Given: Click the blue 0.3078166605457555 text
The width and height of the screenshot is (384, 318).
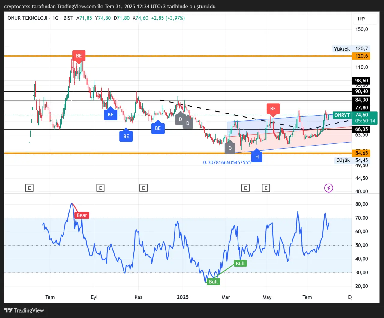Looking at the screenshot, I should (227, 162).
